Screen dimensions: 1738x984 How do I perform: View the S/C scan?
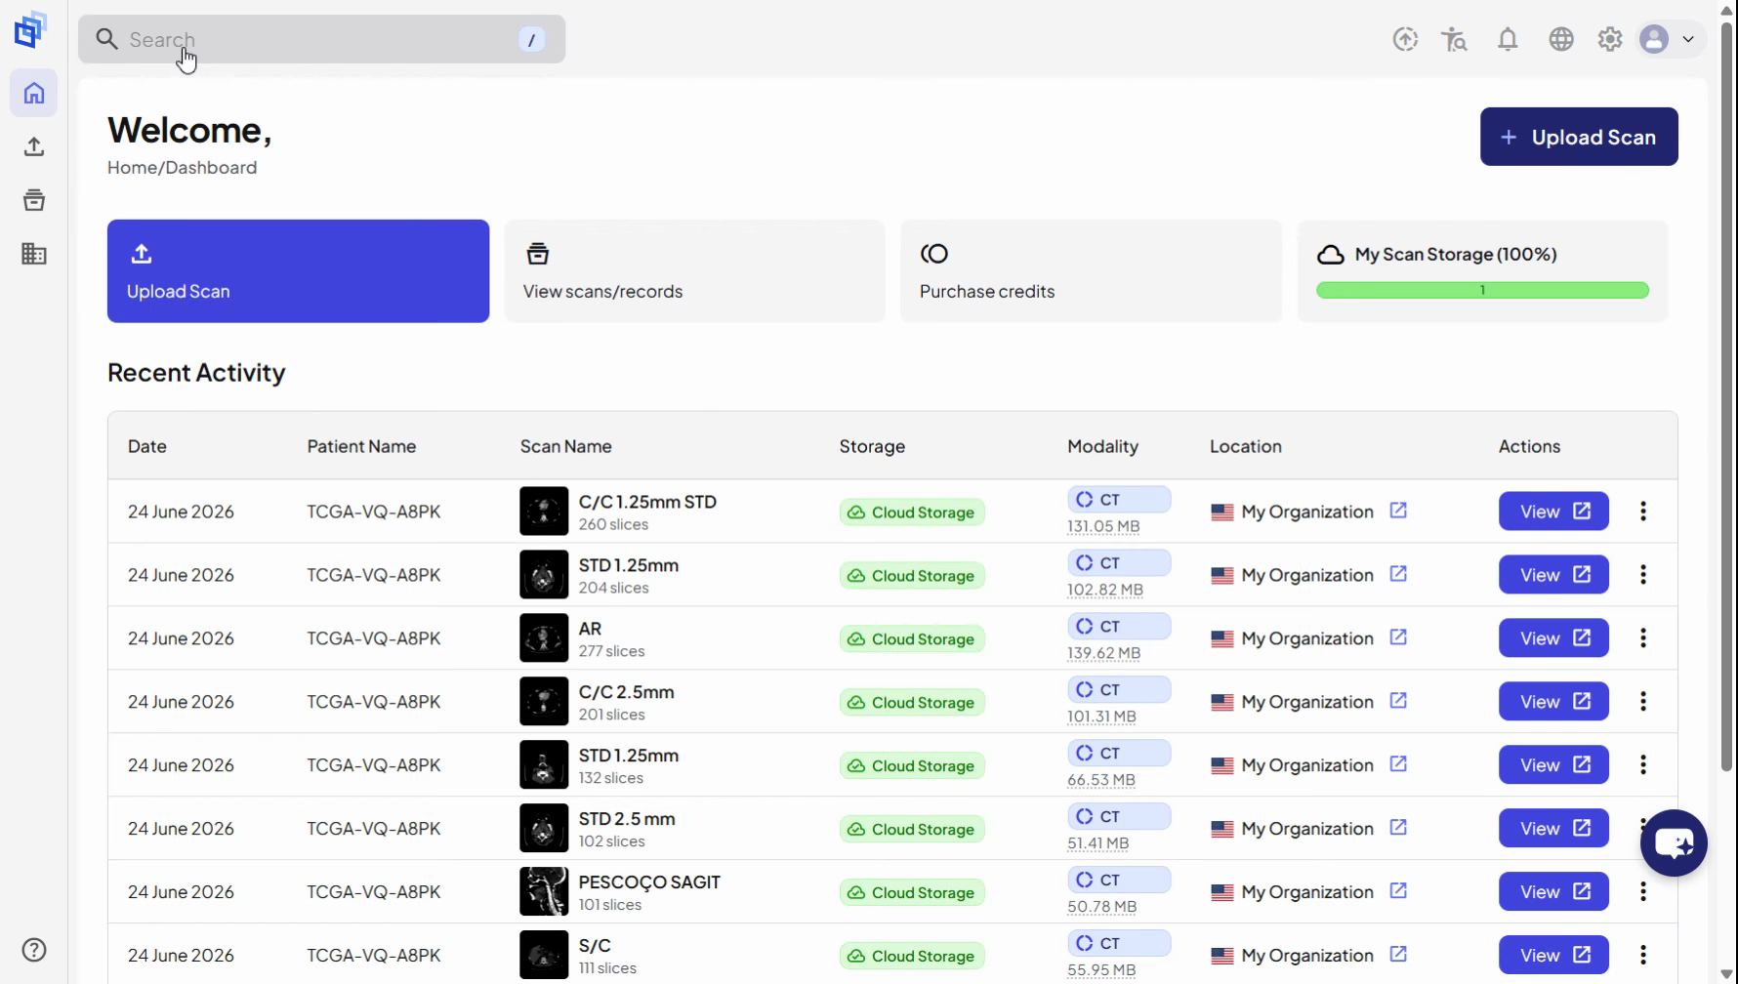tap(1553, 956)
